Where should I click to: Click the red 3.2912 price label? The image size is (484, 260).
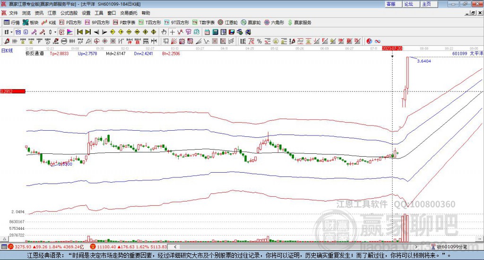13,91
